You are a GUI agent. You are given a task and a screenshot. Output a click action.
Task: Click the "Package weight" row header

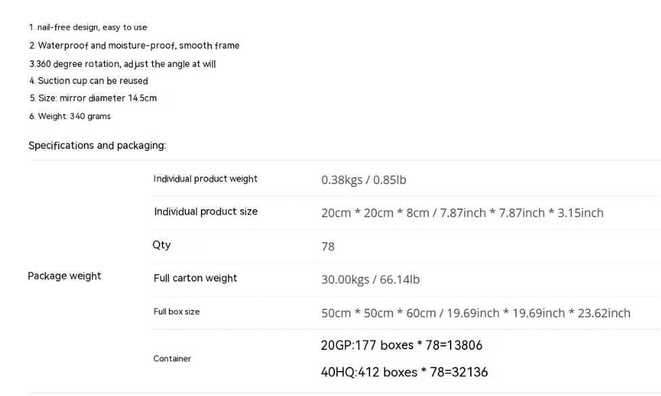tap(64, 276)
